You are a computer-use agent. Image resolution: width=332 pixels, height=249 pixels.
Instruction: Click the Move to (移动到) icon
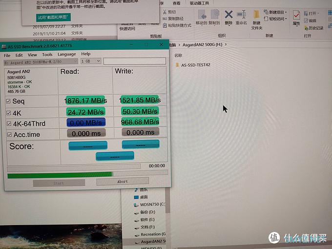coord(202,15)
